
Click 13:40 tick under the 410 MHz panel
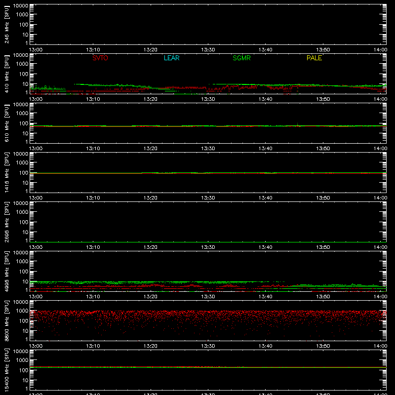265,99
